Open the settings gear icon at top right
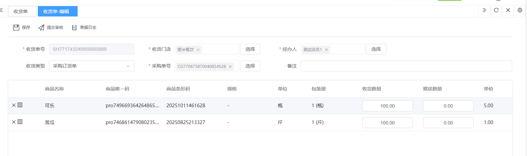 pos(520,10)
